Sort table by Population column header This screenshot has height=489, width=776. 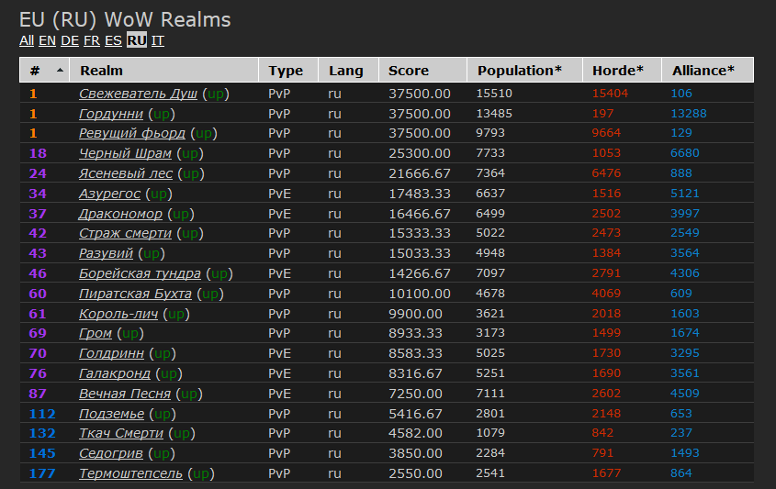[x=524, y=71]
